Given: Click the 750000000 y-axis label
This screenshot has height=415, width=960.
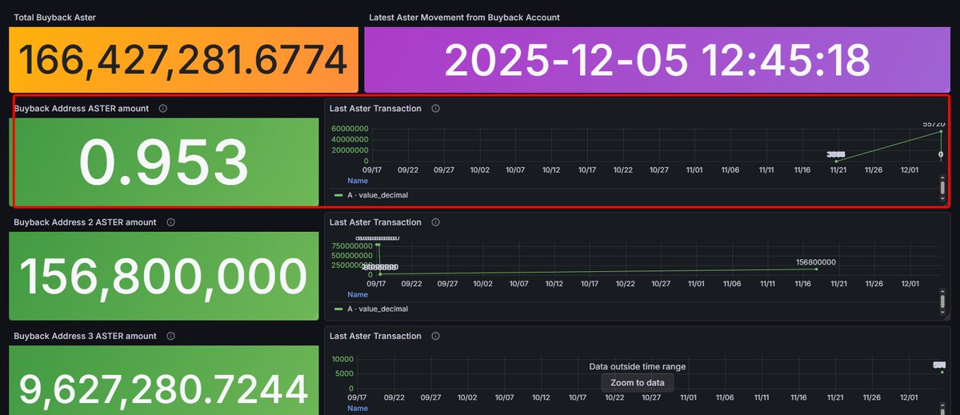Looking at the screenshot, I should point(350,246).
